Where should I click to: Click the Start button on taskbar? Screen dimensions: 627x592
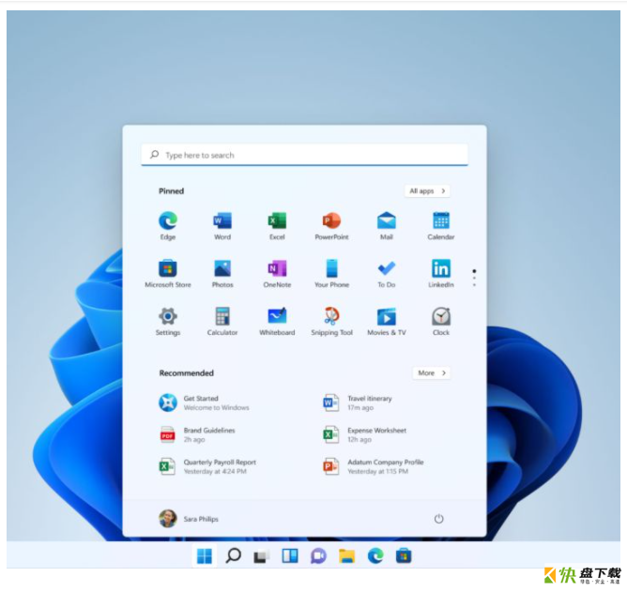[205, 555]
